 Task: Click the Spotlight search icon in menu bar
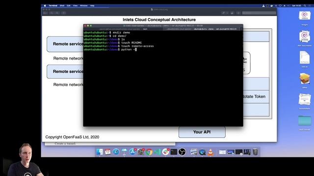[305, 6]
